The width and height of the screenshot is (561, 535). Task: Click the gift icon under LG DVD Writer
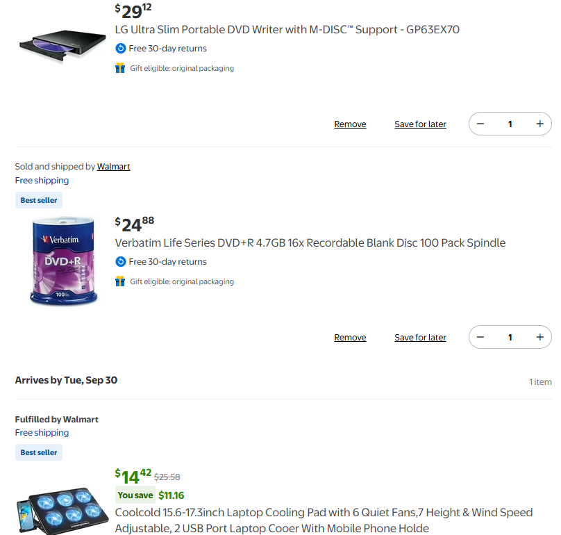point(120,68)
